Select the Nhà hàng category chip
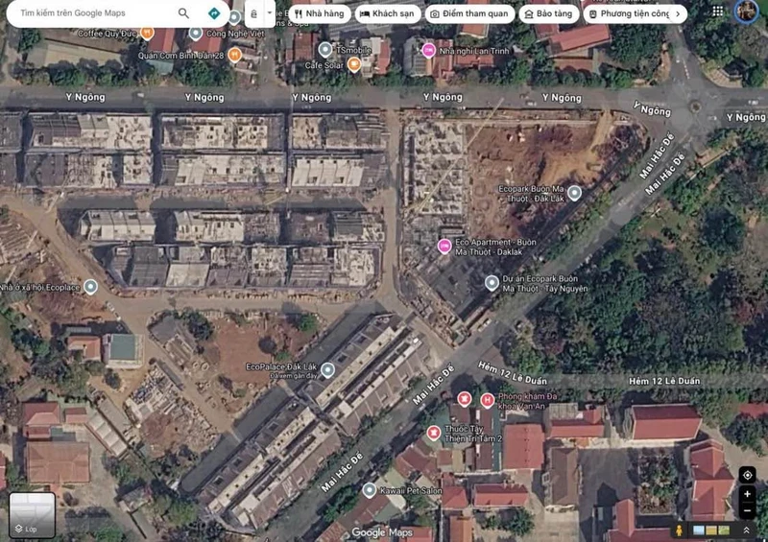The height and width of the screenshot is (542, 768). (320, 13)
